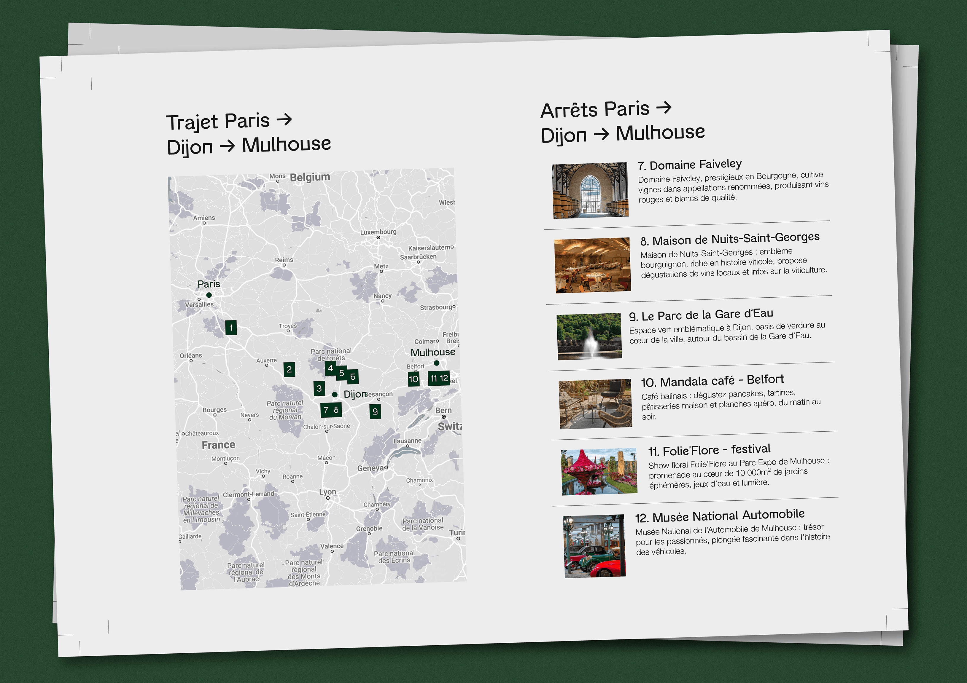The height and width of the screenshot is (683, 967).
Task: Click the Paris city dot on map
Action: coord(209,295)
